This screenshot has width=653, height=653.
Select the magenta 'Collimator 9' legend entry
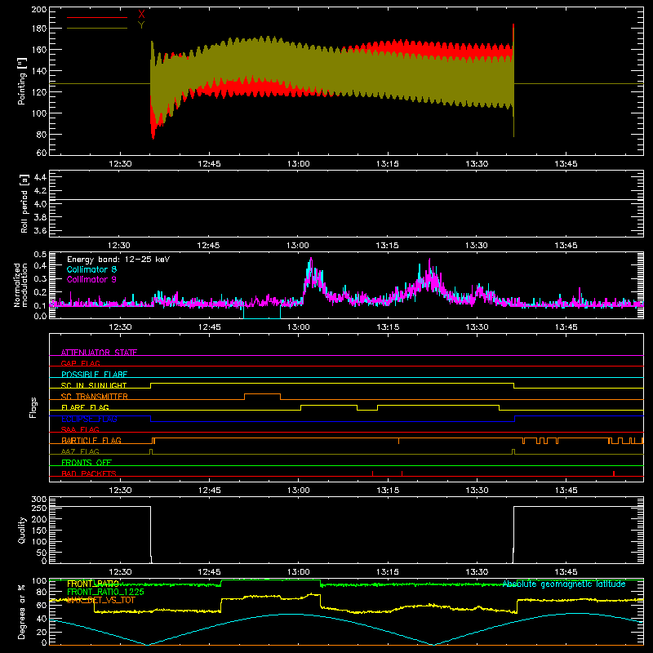click(91, 279)
